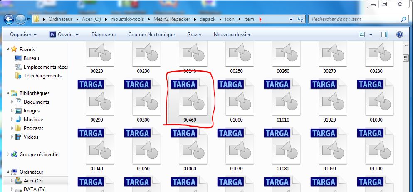Select Bibliothèques in the sidebar
This screenshot has height=192, width=413.
35,93
